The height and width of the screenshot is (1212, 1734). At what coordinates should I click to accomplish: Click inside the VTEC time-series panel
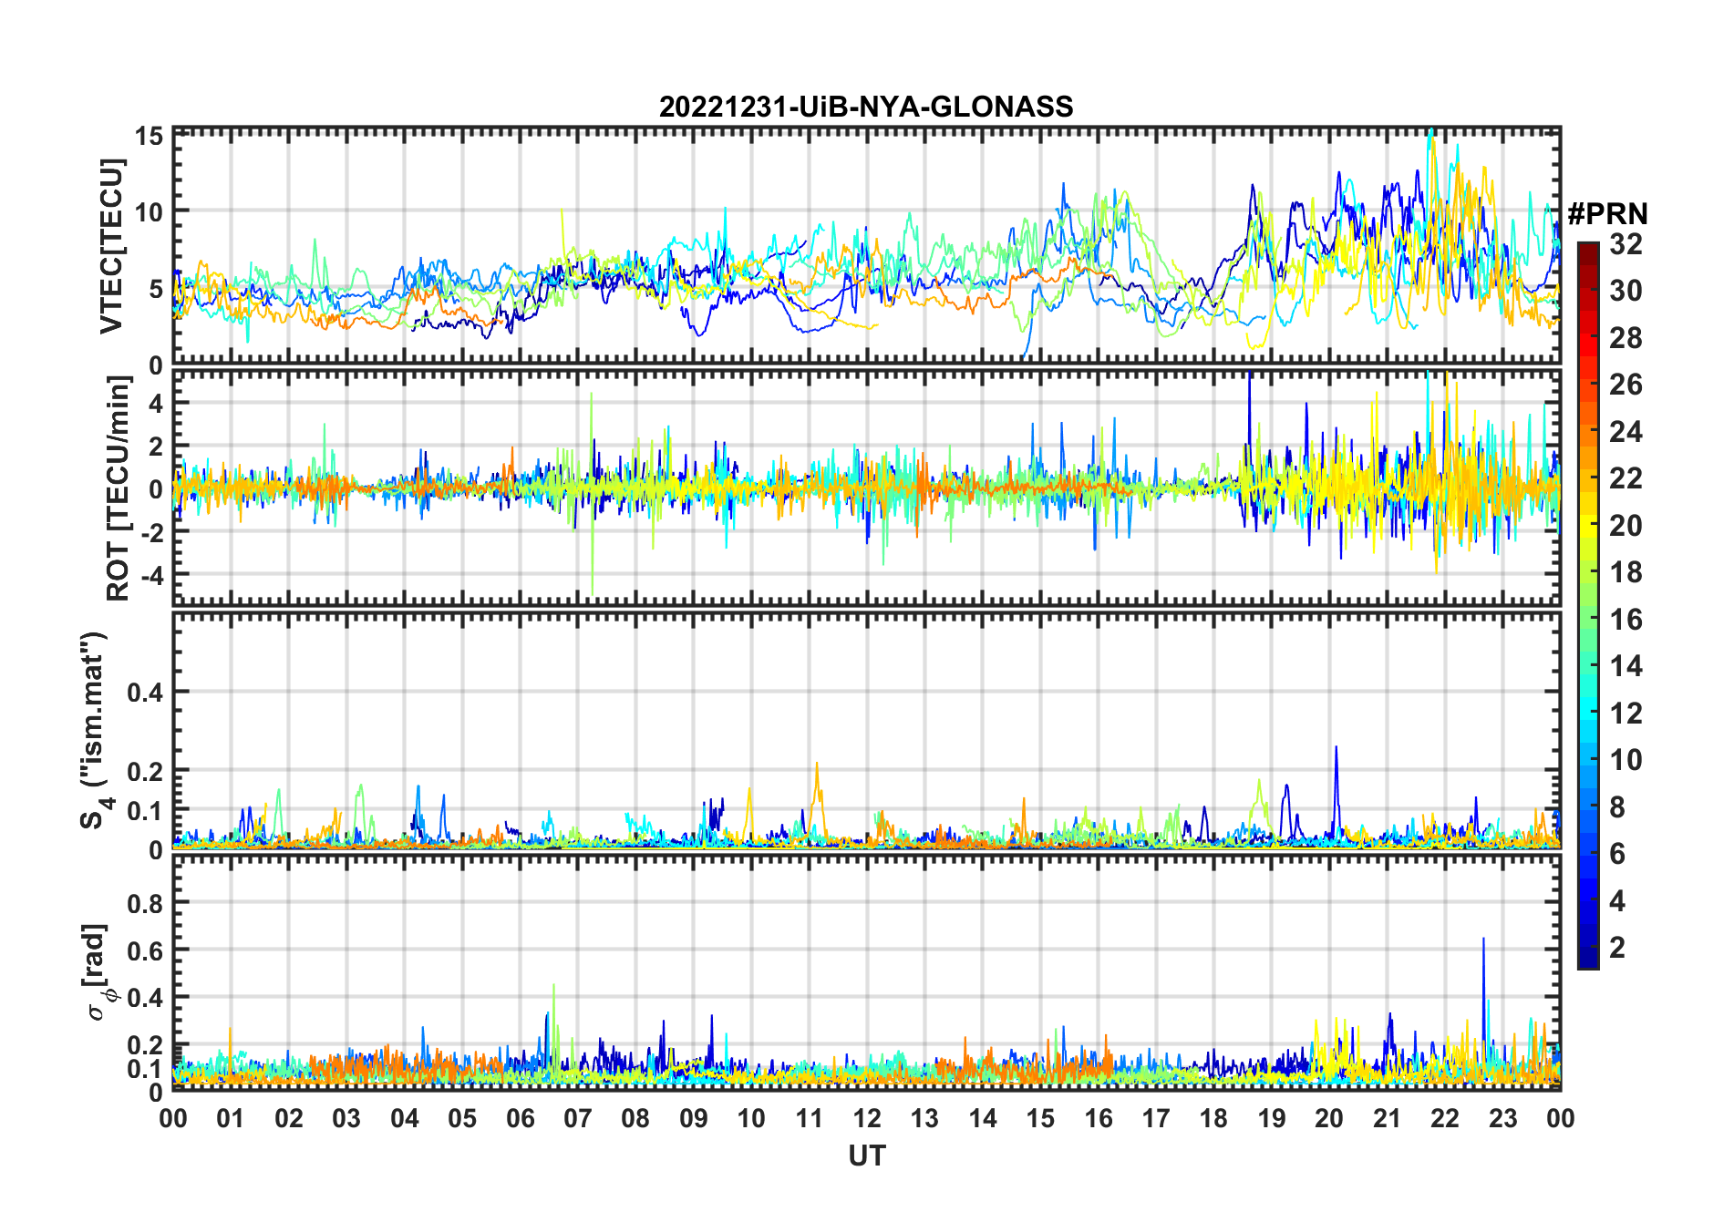pyautogui.click(x=867, y=246)
